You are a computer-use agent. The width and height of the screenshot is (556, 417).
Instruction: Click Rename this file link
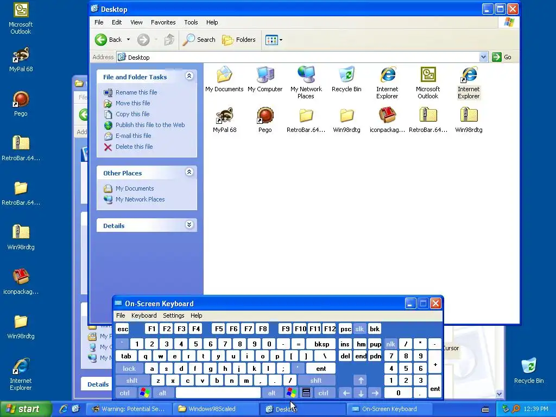click(x=136, y=92)
